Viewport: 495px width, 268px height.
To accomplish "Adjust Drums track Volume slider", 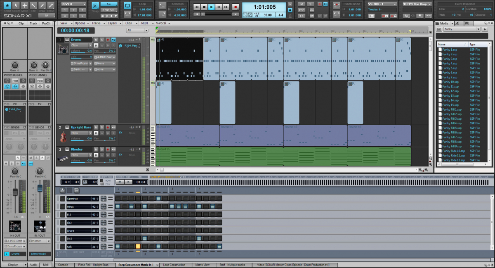I will pos(81,51).
